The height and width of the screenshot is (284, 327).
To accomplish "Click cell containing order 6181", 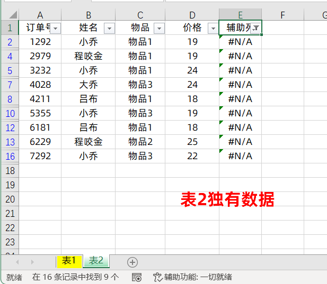I will tap(40, 127).
